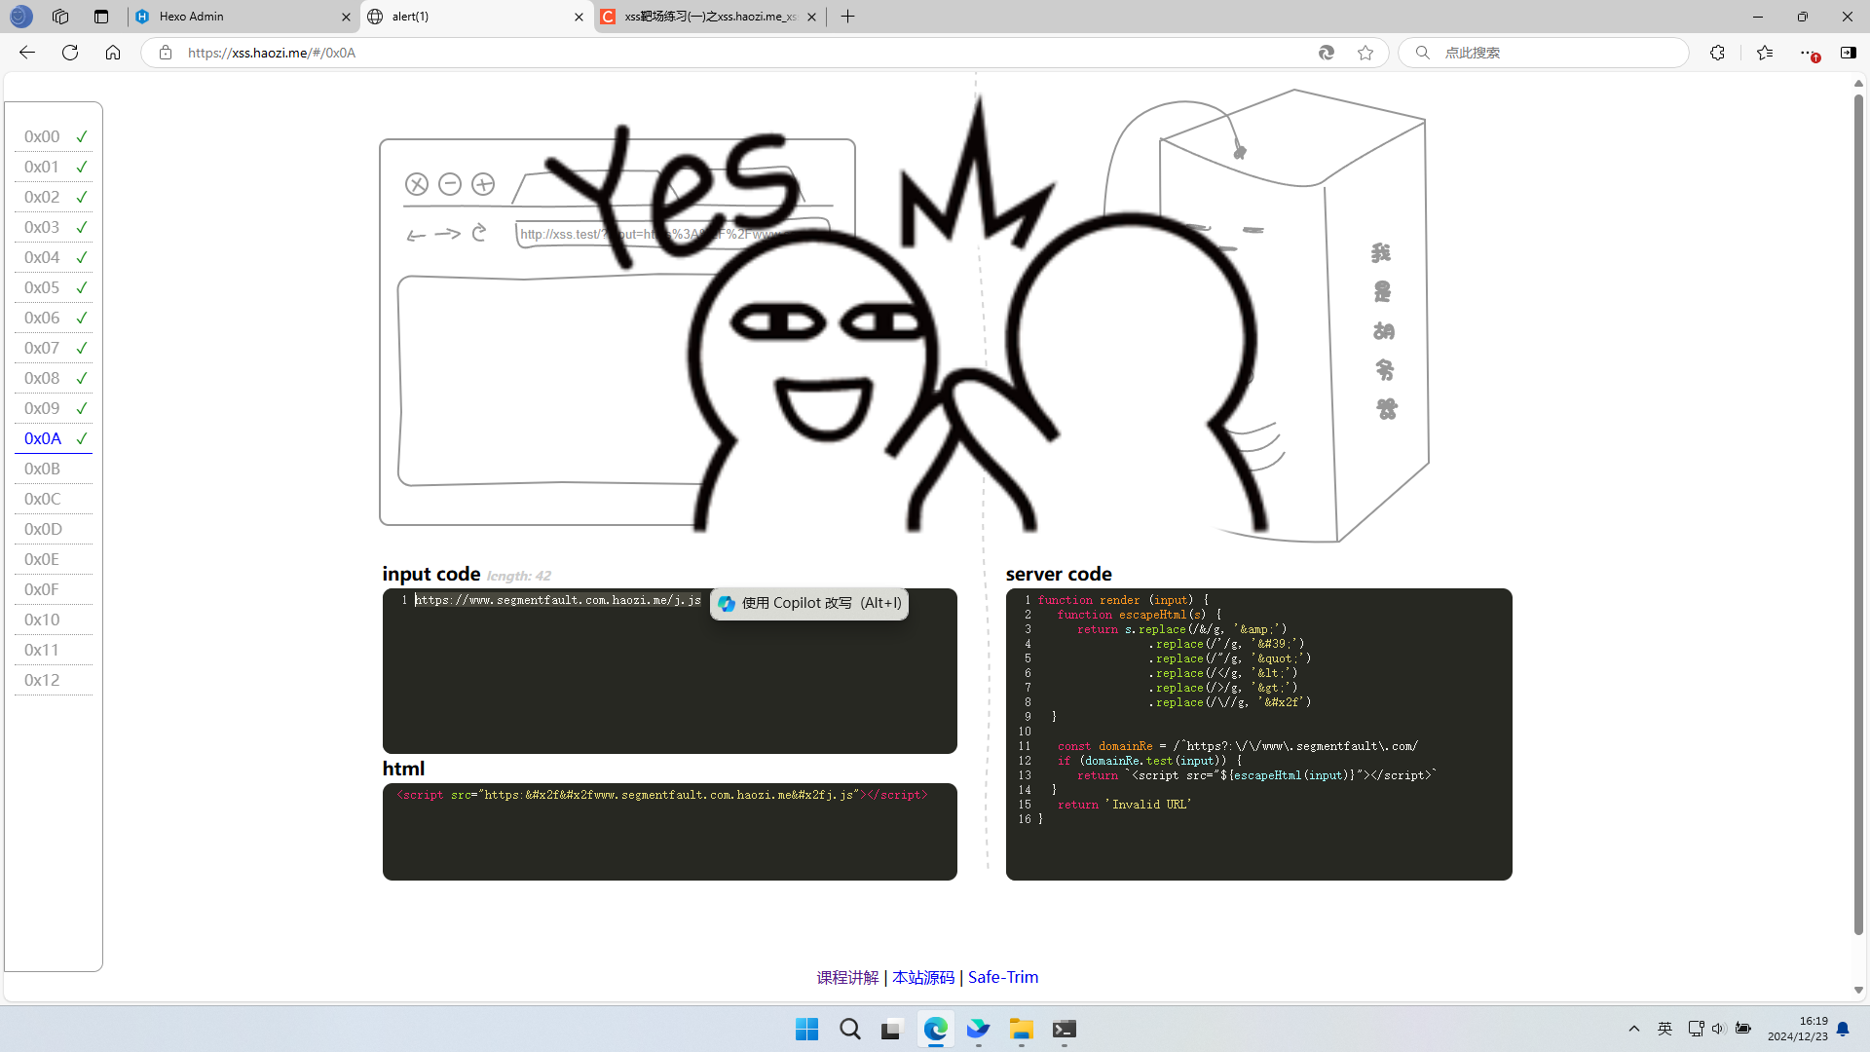This screenshot has width=1870, height=1052.
Task: Toggle the browser sidebar icon
Action: (x=1848, y=53)
